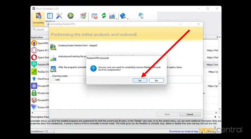251x139 pixels.
Task: Click the red Opera Stable icon
Action: (x=34, y=58)
